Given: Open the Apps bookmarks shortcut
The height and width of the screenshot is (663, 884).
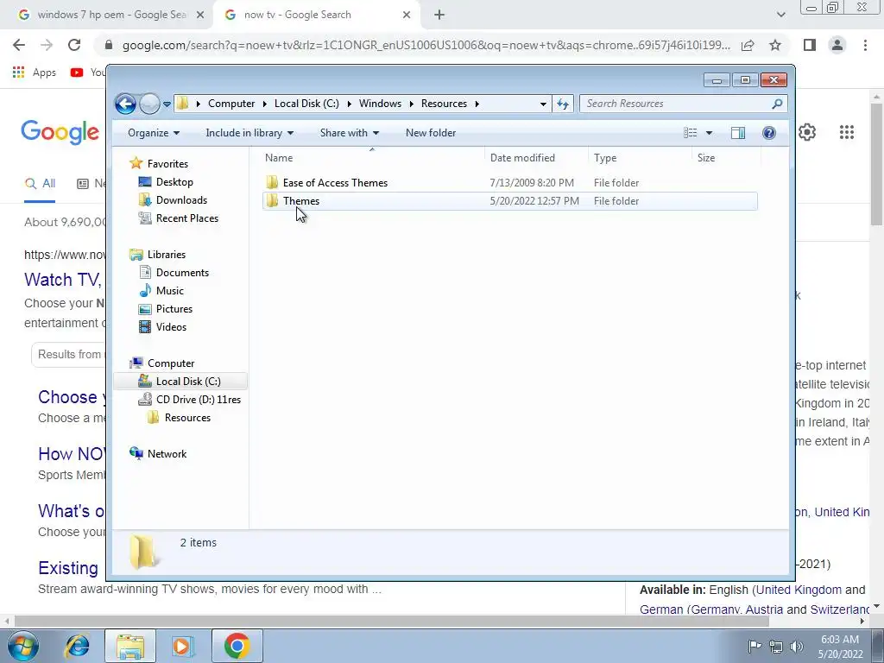Looking at the screenshot, I should (x=34, y=73).
